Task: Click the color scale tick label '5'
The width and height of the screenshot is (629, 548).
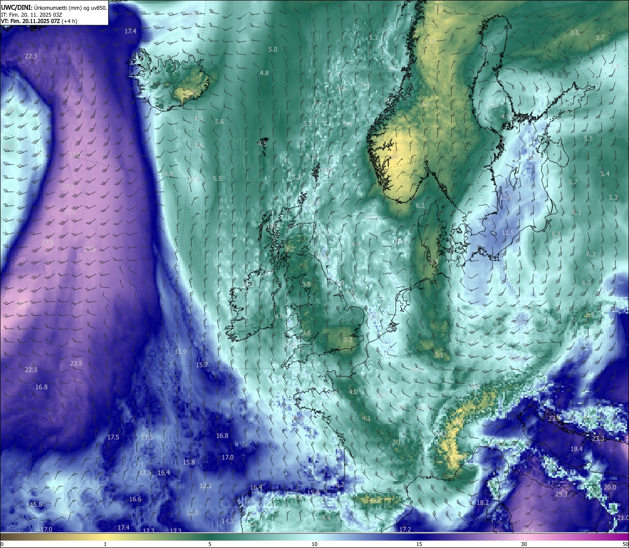Action: (210, 544)
